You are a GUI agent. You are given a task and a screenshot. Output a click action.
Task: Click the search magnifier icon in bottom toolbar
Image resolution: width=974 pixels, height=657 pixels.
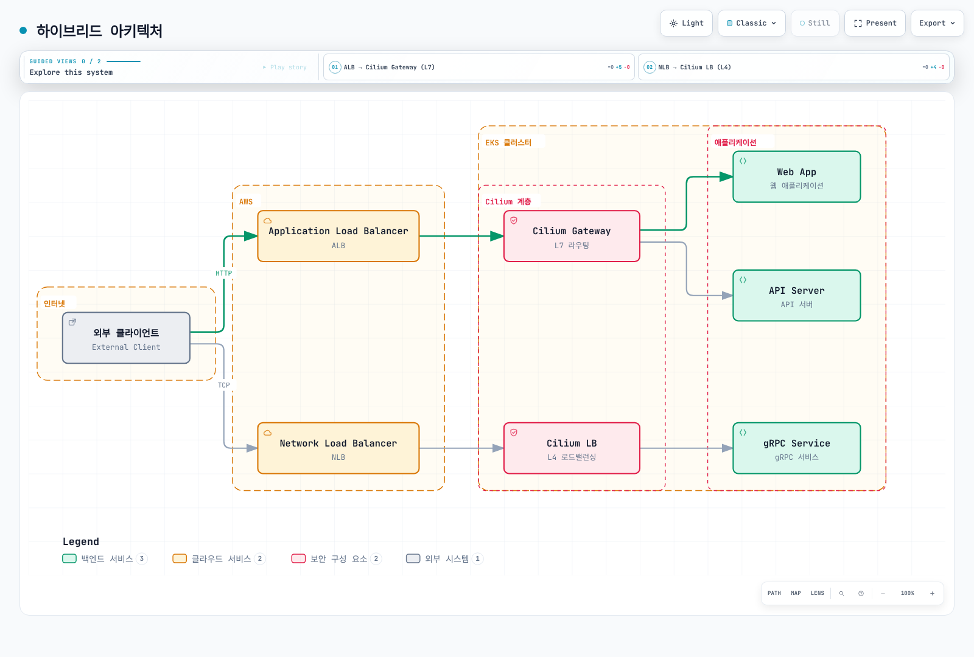pos(841,593)
